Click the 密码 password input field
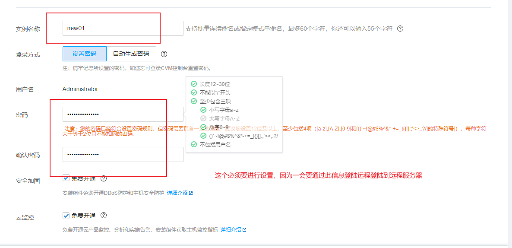Image resolution: width=512 pixels, height=248 pixels. (123, 114)
